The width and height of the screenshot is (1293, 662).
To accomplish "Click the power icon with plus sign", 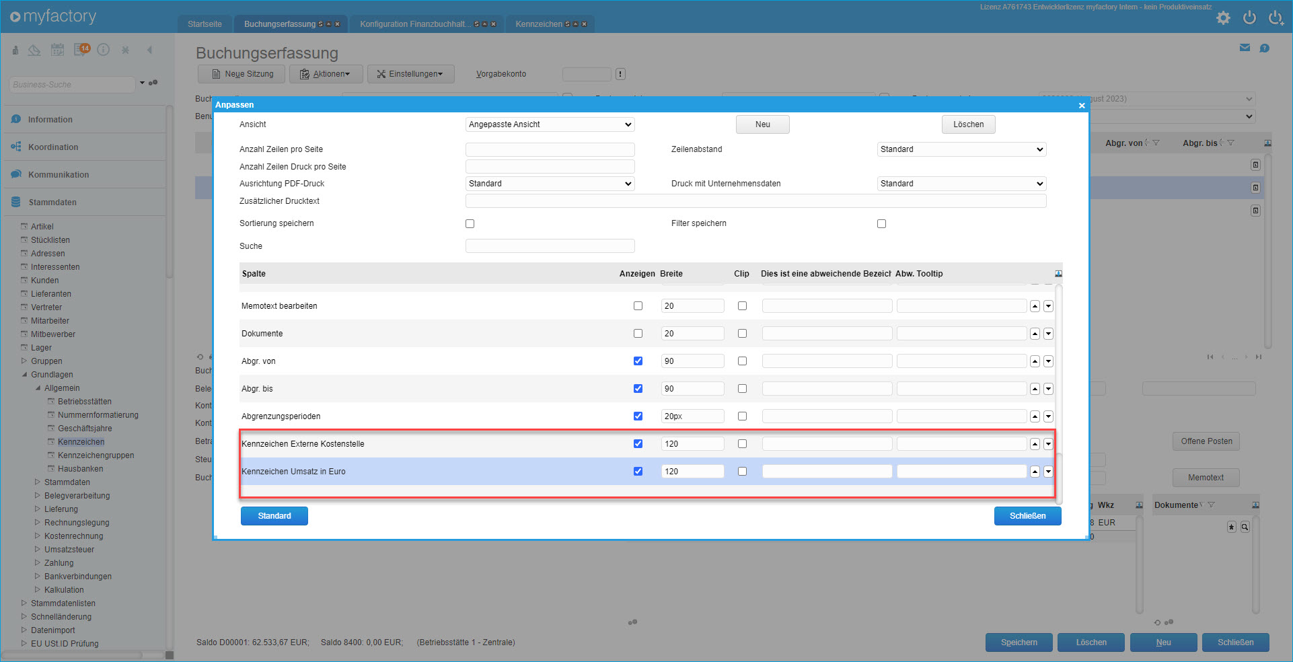I will pos(1276,18).
